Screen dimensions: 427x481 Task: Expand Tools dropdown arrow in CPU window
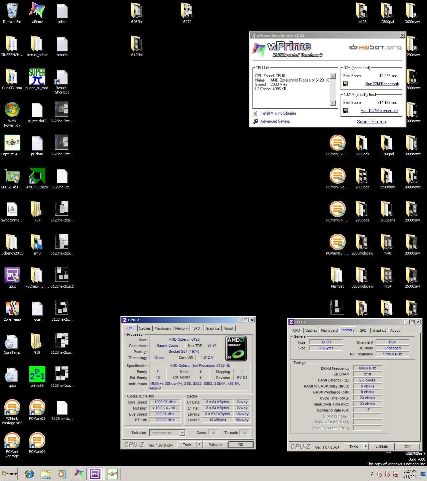[x=199, y=445]
